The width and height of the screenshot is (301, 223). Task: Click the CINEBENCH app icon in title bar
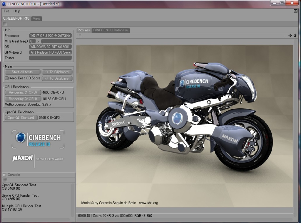point(4,4)
